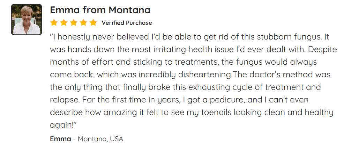Click the fifth and last rating star

(x=93, y=23)
